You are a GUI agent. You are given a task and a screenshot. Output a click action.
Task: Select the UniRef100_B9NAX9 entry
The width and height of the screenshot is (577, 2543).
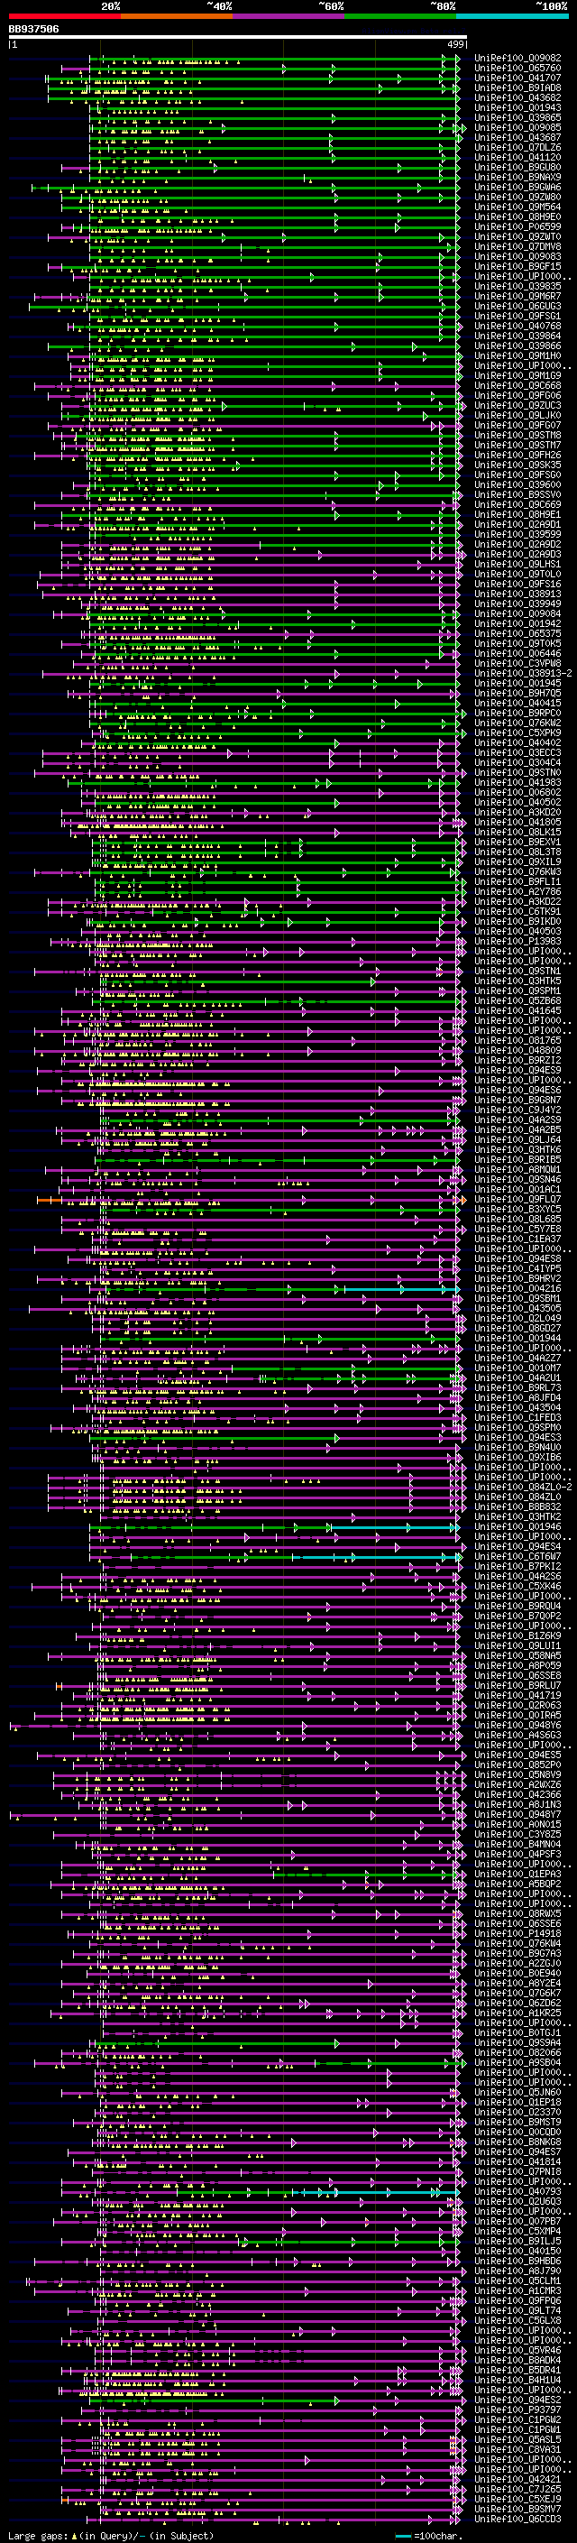pos(517,178)
